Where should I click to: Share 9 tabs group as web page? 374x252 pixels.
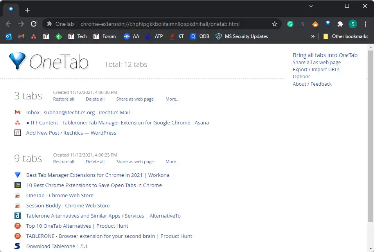135,162
